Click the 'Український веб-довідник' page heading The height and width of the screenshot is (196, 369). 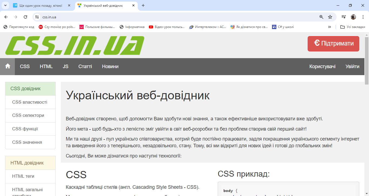138,95
